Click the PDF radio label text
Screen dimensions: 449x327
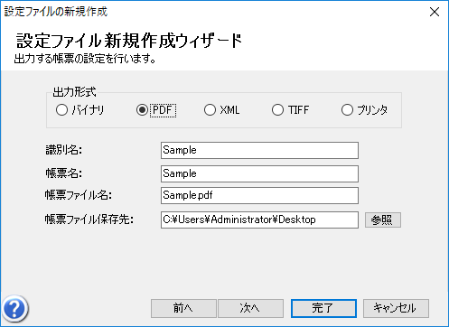(163, 110)
